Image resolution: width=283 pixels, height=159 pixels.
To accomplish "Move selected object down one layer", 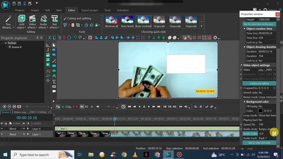I will point(154,38).
